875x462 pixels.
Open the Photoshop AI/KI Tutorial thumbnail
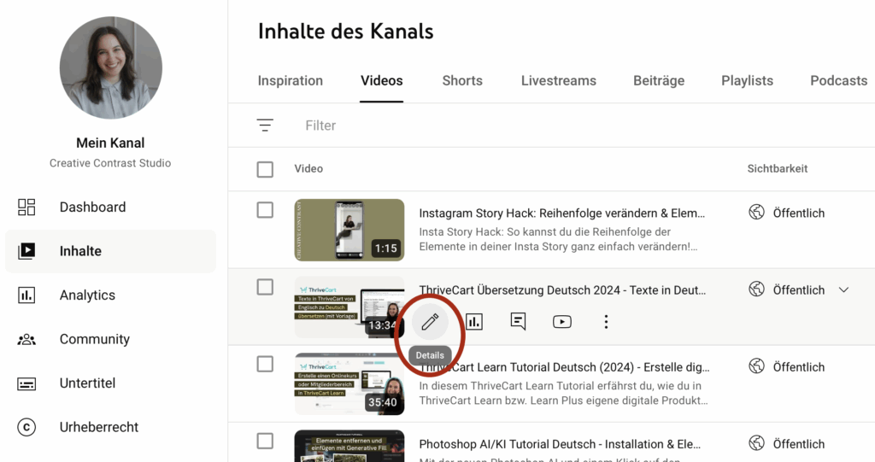pos(349,446)
